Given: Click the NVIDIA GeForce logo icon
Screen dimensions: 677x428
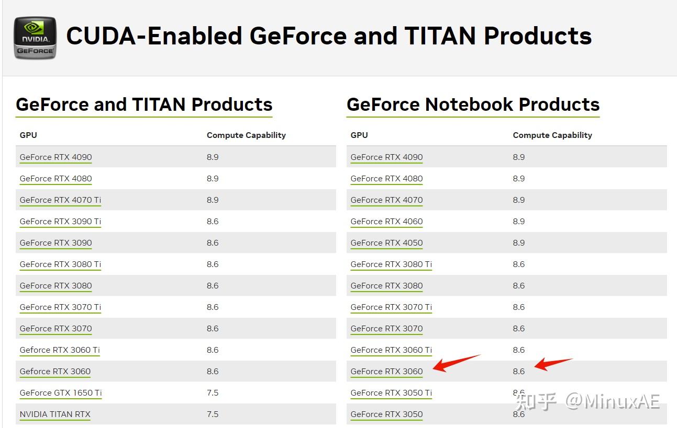Looking at the screenshot, I should (35, 38).
